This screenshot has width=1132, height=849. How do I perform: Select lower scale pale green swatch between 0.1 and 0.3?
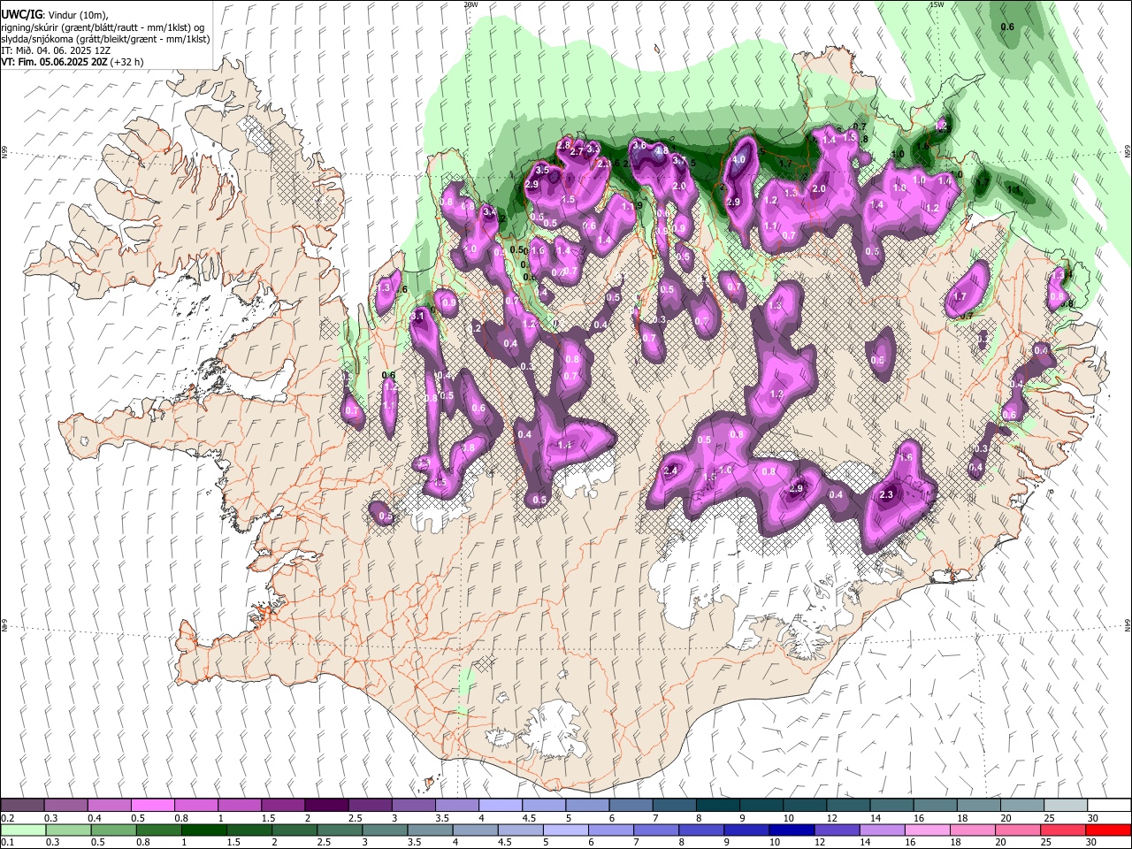[x=22, y=830]
